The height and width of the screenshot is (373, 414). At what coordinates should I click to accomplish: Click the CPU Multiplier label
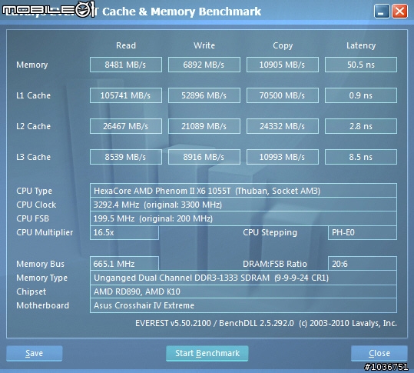click(45, 232)
